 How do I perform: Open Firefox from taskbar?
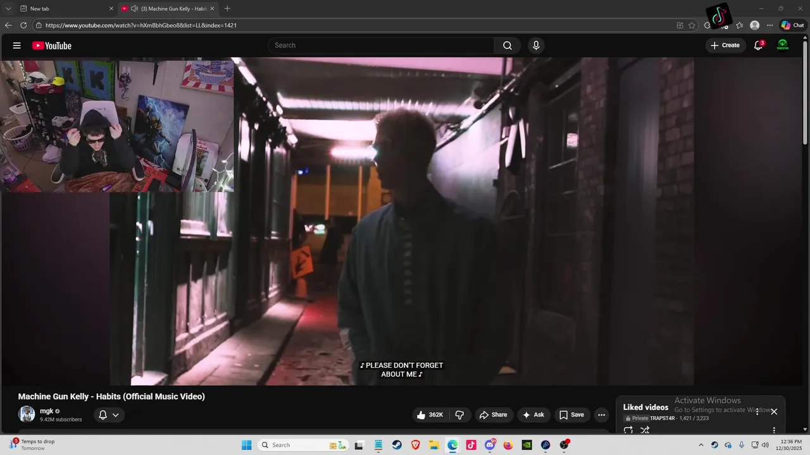tap(508, 445)
